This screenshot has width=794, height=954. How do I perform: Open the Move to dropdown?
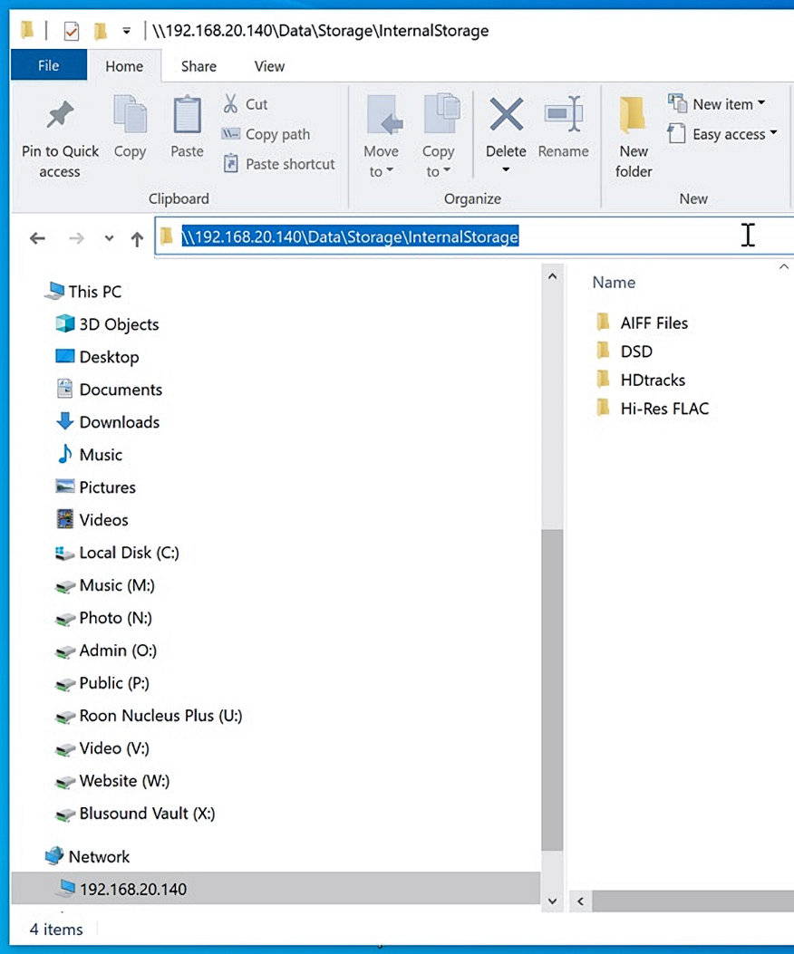382,136
